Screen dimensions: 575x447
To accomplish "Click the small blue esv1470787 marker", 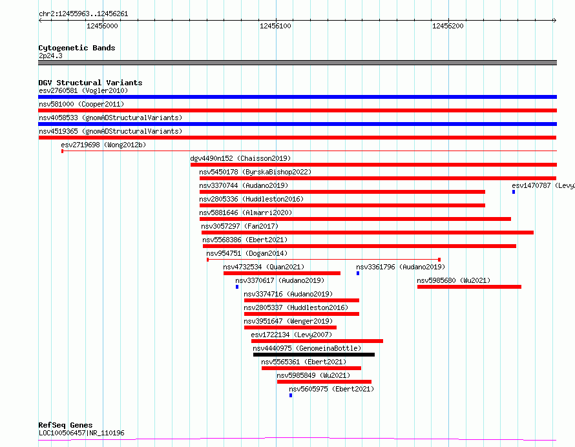I will (514, 192).
